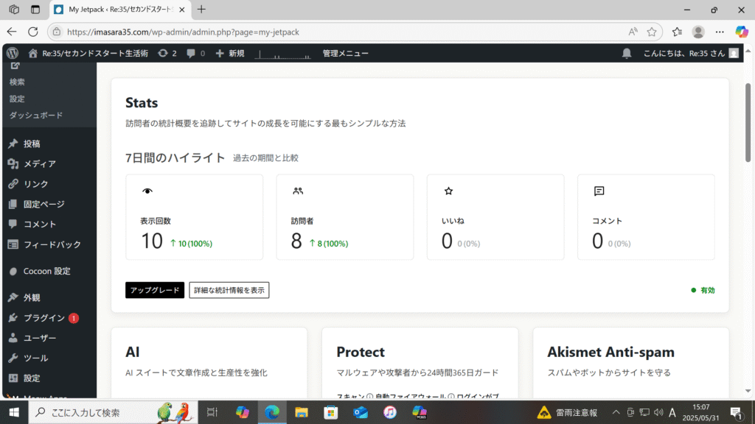The width and height of the screenshot is (755, 424).
Task: Reload the page with refresh icon
Action: [x=32, y=32]
